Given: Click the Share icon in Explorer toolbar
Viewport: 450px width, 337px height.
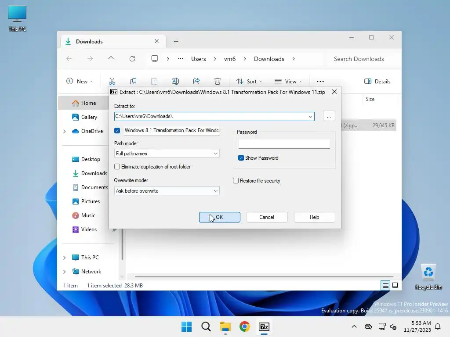Looking at the screenshot, I should (196, 81).
